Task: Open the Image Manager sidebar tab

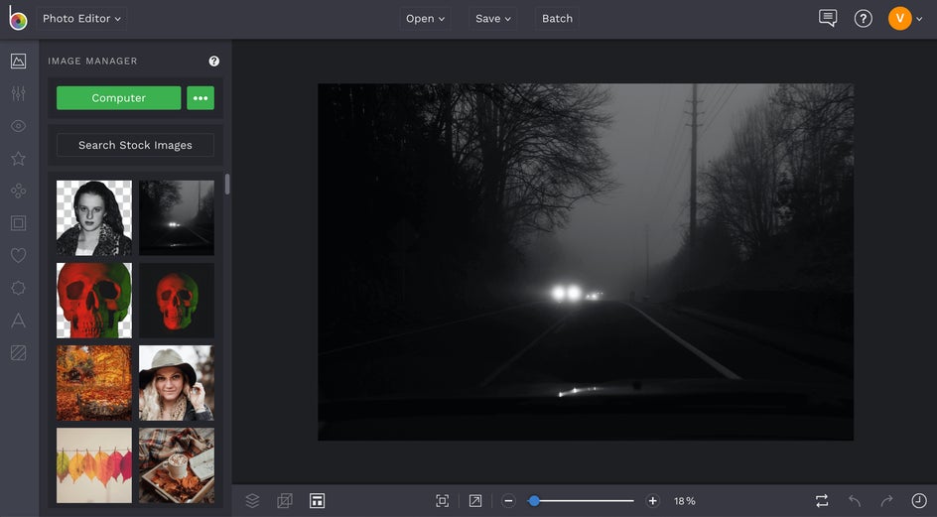Action: (19, 61)
